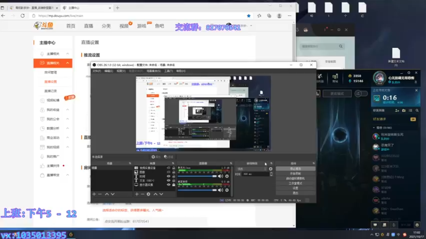Click the exit button in OBS controls
The width and height of the screenshot is (426, 239).
tap(296, 193)
